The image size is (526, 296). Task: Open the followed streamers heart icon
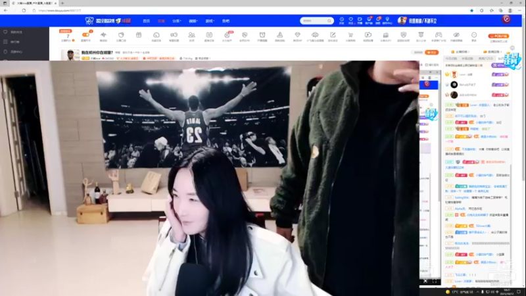click(350, 20)
